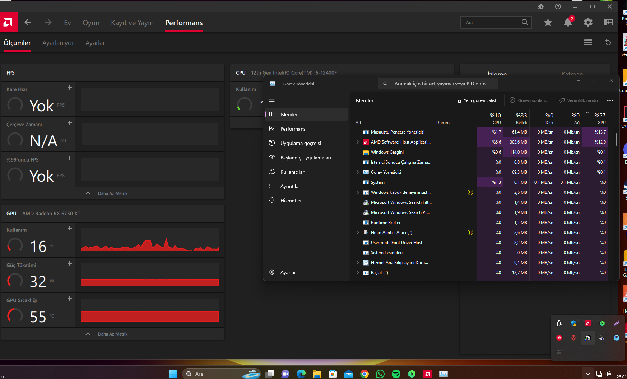Click Task Manager process search box
Viewport: 627px width, 379px height.
pos(438,84)
